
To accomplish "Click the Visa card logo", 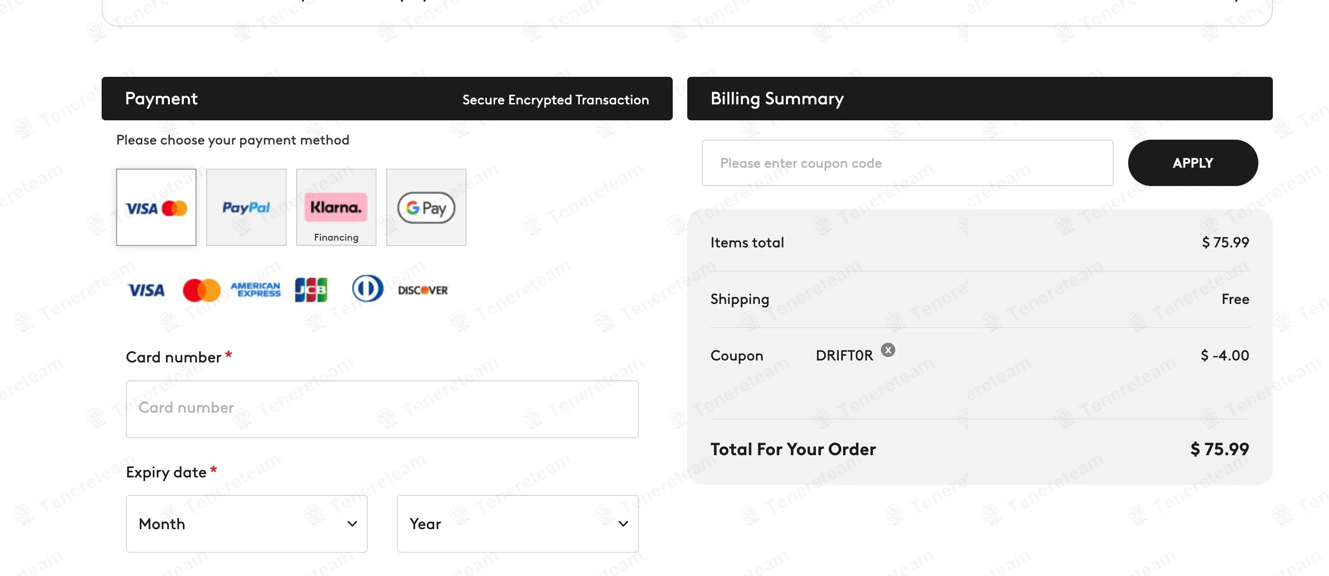I will 146,290.
